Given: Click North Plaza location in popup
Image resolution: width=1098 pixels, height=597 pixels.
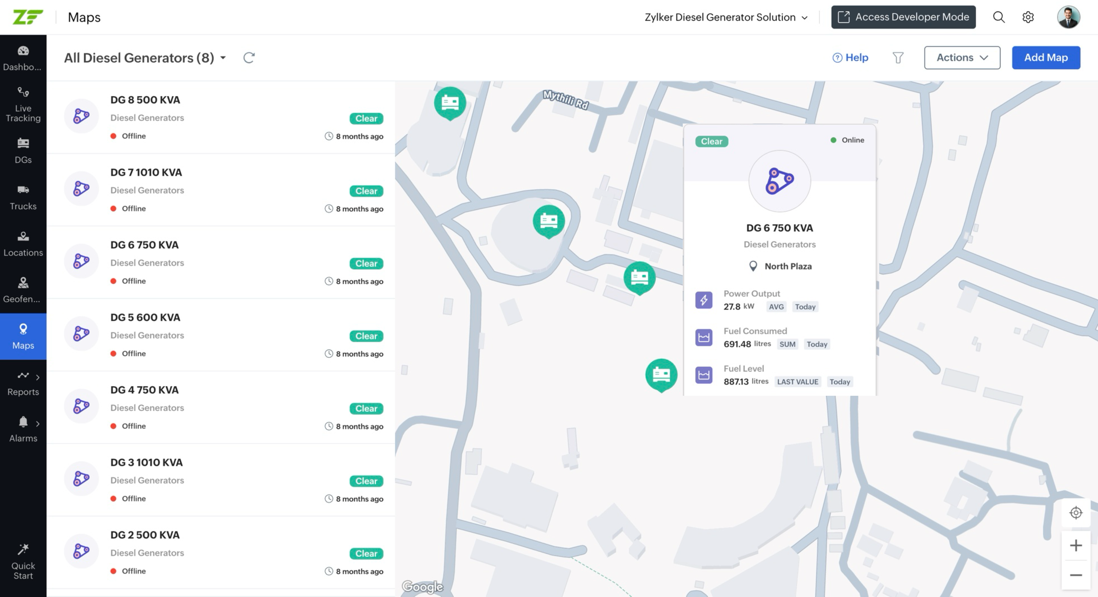Looking at the screenshot, I should (x=780, y=266).
